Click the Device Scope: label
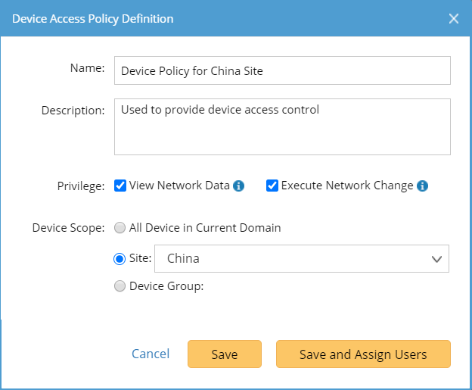472x390 pixels. pos(68,228)
